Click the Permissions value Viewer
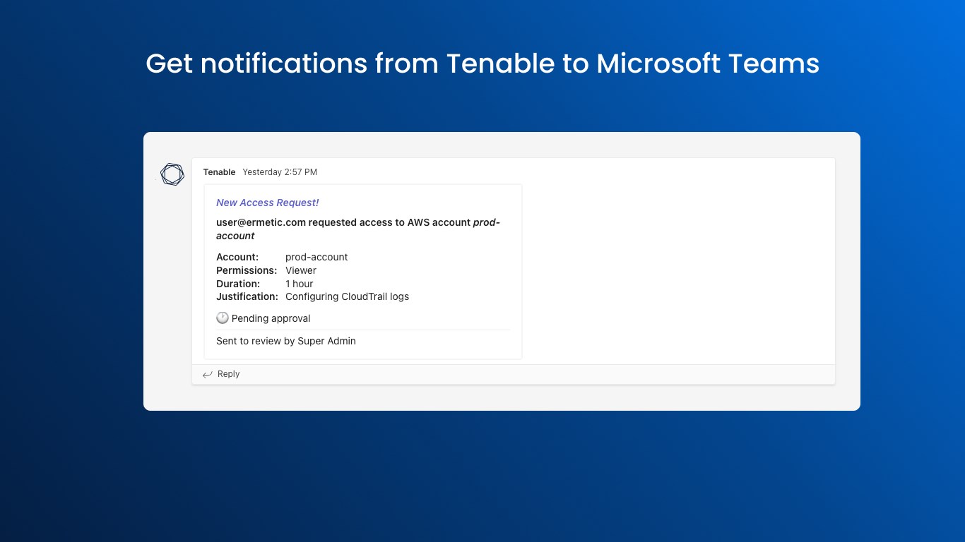The image size is (965, 542). click(x=301, y=270)
